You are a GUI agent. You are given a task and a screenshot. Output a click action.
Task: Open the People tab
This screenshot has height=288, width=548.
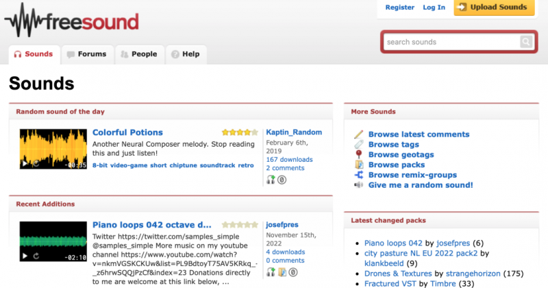pyautogui.click(x=140, y=54)
